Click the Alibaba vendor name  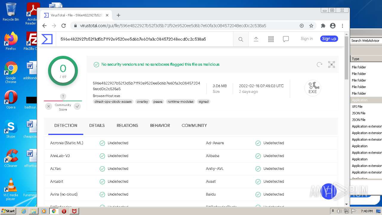click(212, 156)
